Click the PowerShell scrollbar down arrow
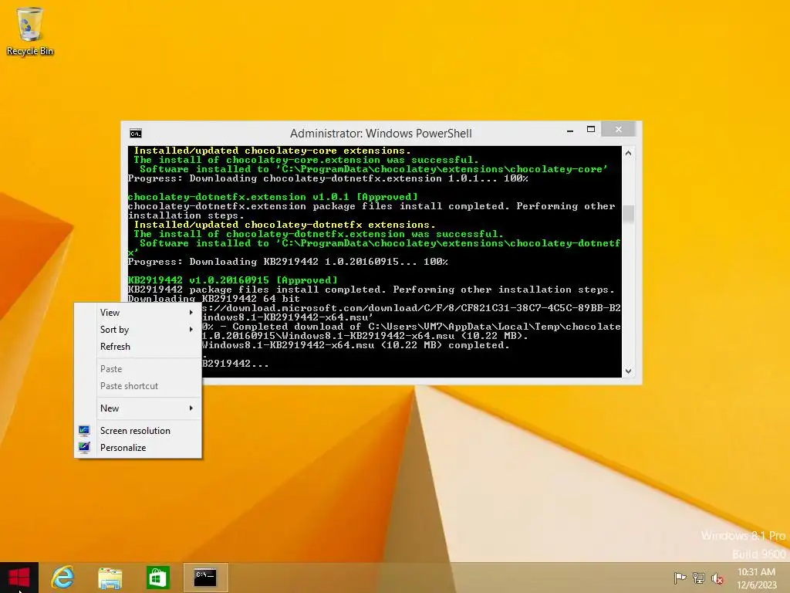The width and height of the screenshot is (790, 593). [x=628, y=371]
